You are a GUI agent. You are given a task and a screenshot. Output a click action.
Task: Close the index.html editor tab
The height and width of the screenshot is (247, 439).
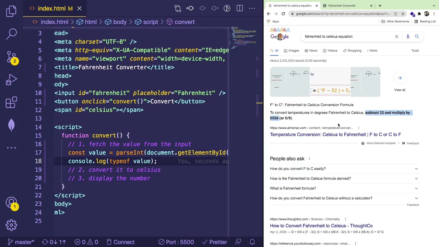(x=80, y=8)
